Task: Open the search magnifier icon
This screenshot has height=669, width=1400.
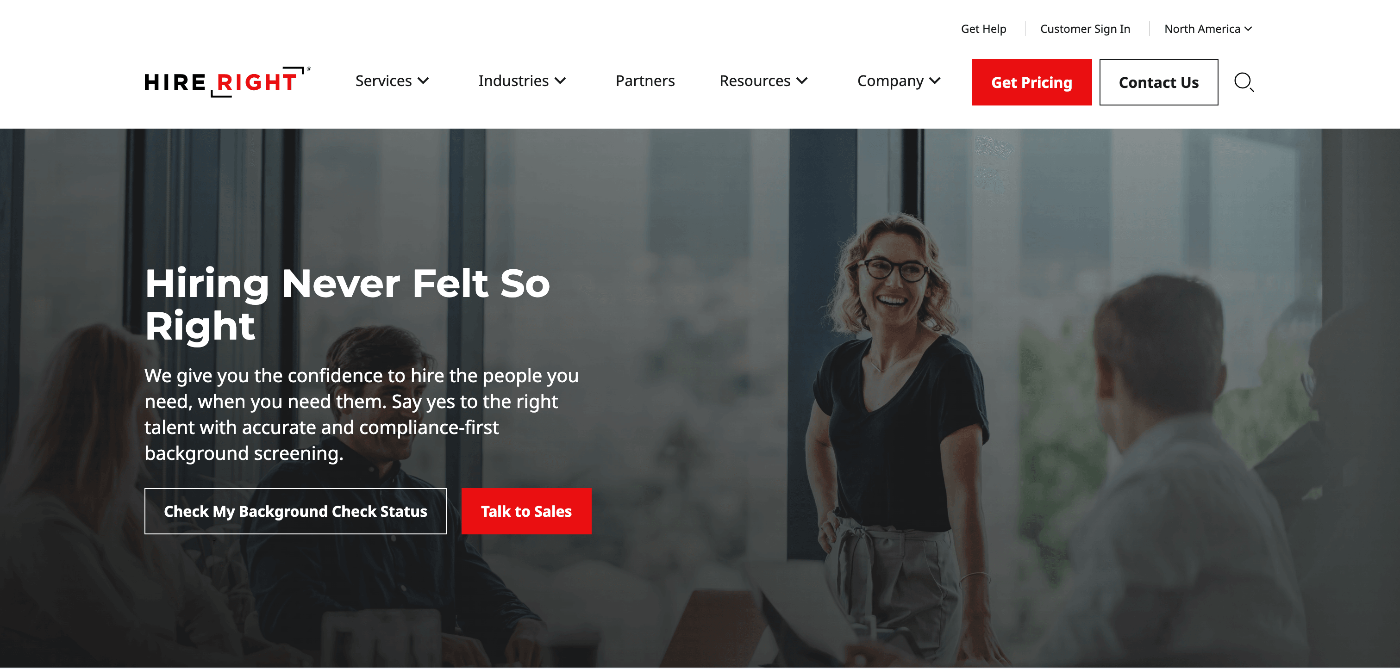Action: tap(1244, 82)
